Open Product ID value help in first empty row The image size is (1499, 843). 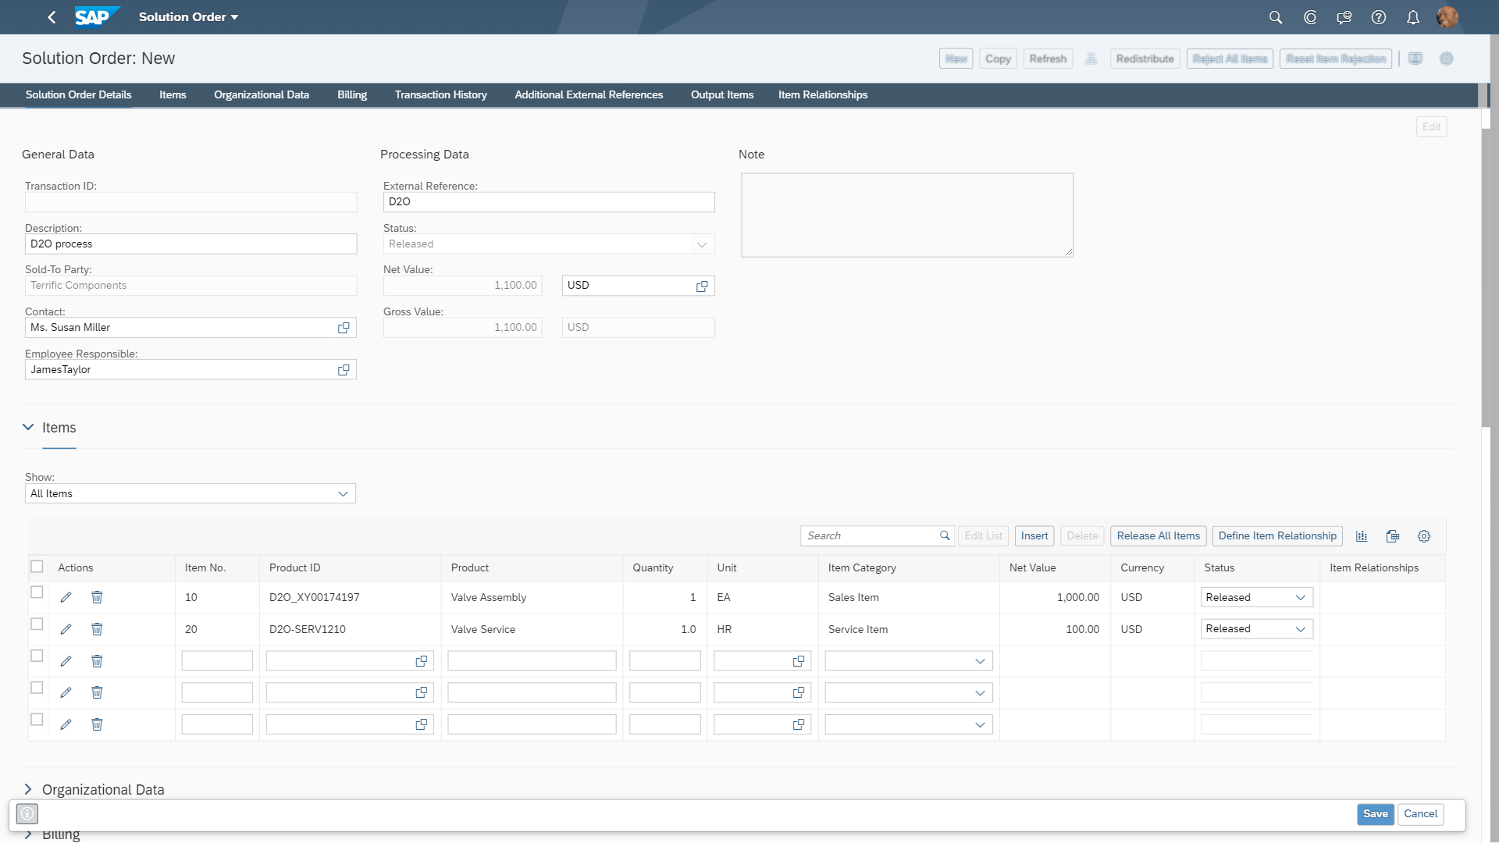pyautogui.click(x=422, y=661)
